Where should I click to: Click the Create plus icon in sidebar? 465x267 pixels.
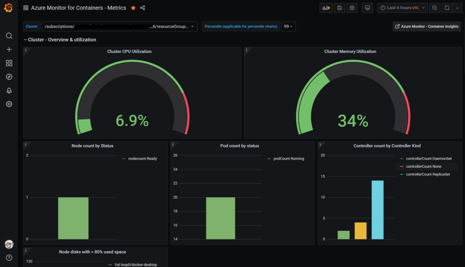click(9, 49)
